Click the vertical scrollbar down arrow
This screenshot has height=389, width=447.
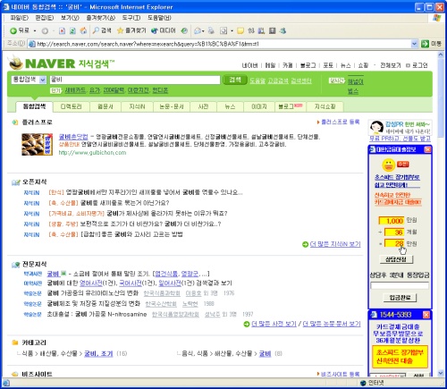click(x=441, y=373)
